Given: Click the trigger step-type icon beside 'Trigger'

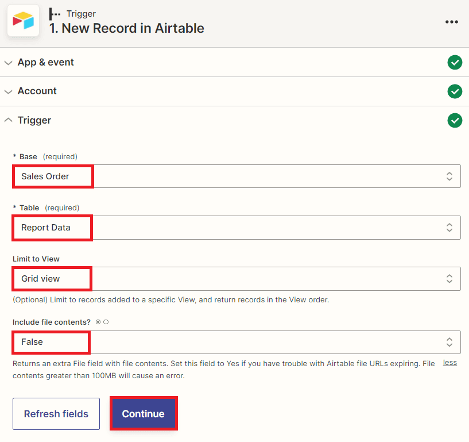Looking at the screenshot, I should 55,13.
